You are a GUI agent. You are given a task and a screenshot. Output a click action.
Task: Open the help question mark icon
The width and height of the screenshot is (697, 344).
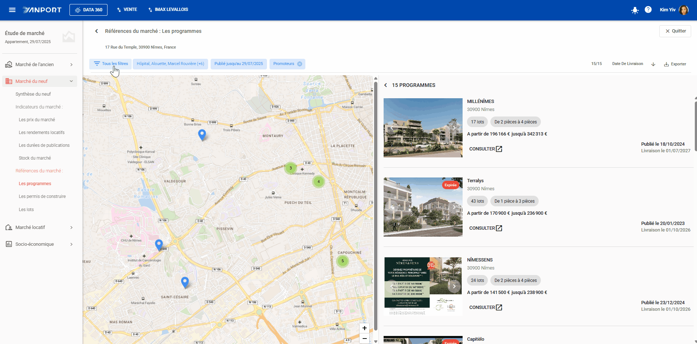[x=648, y=10]
